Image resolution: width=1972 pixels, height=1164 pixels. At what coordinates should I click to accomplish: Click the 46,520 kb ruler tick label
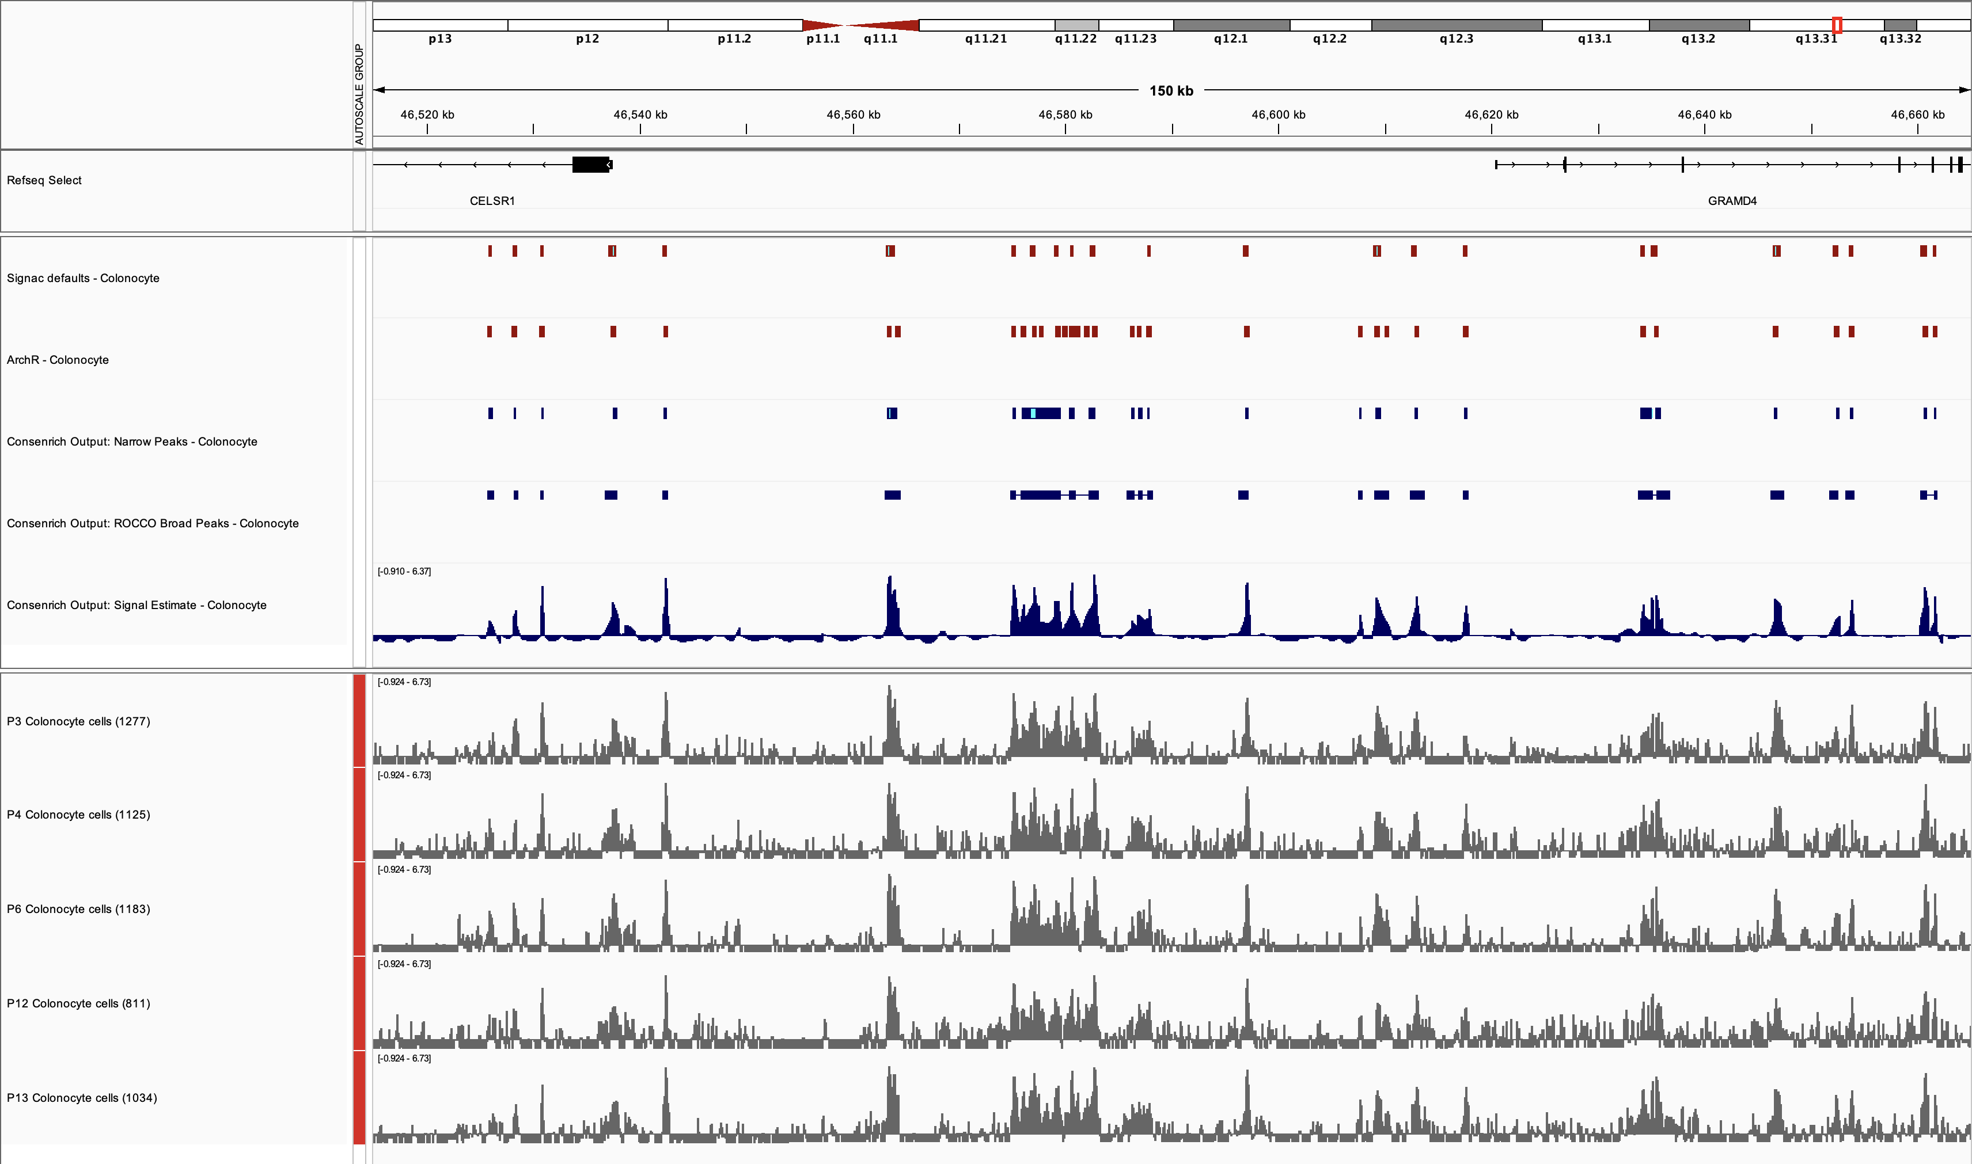click(427, 115)
